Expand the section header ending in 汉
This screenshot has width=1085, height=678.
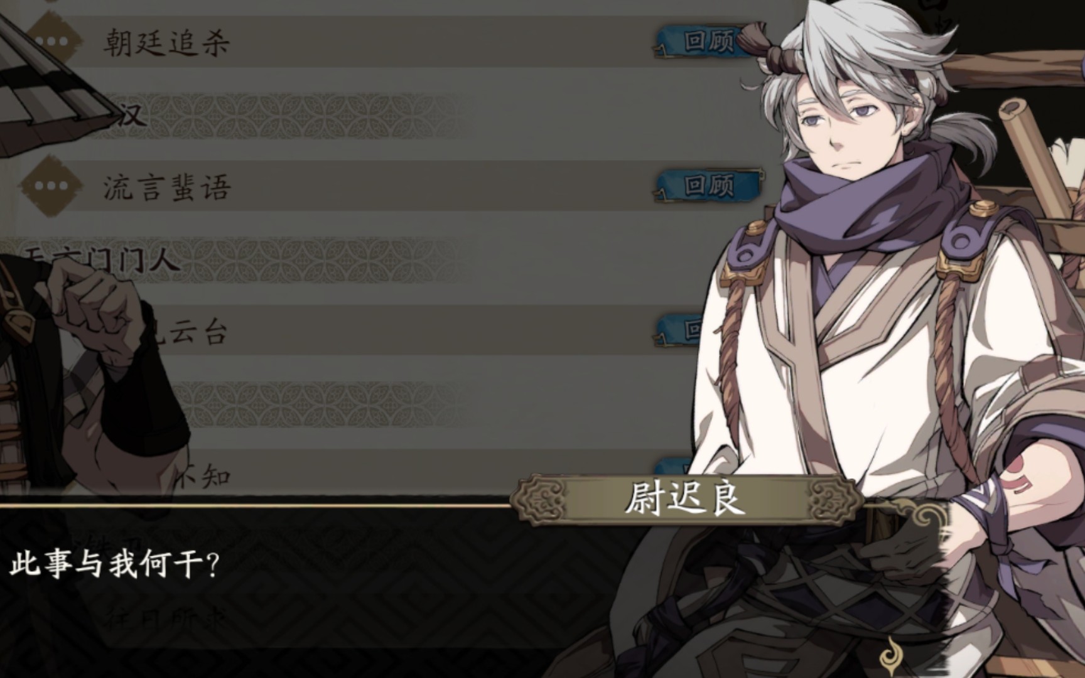[129, 114]
